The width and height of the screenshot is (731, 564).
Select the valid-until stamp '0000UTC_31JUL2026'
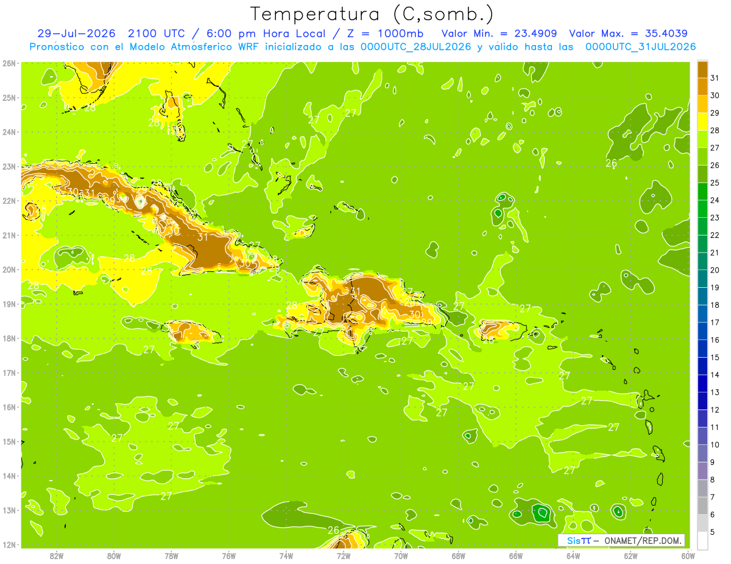(x=640, y=47)
